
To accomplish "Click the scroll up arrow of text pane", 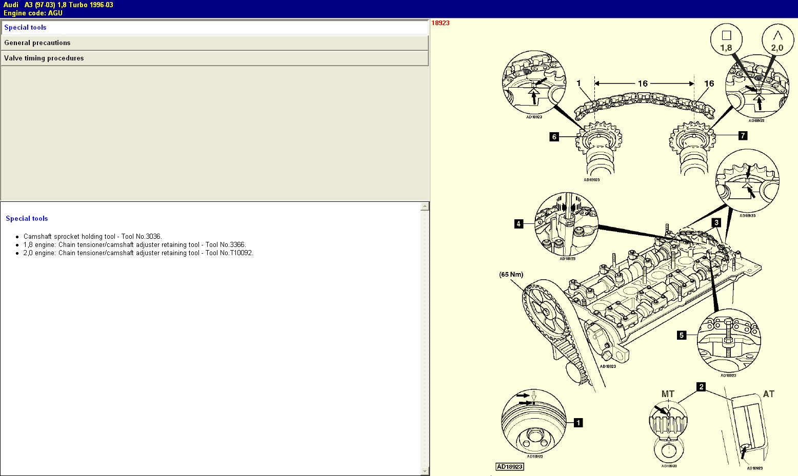I will click(x=425, y=206).
